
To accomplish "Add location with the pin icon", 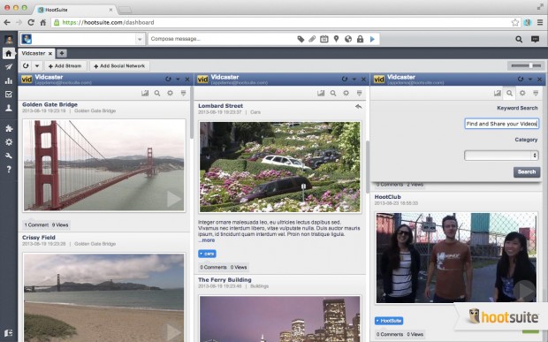I will (x=336, y=39).
